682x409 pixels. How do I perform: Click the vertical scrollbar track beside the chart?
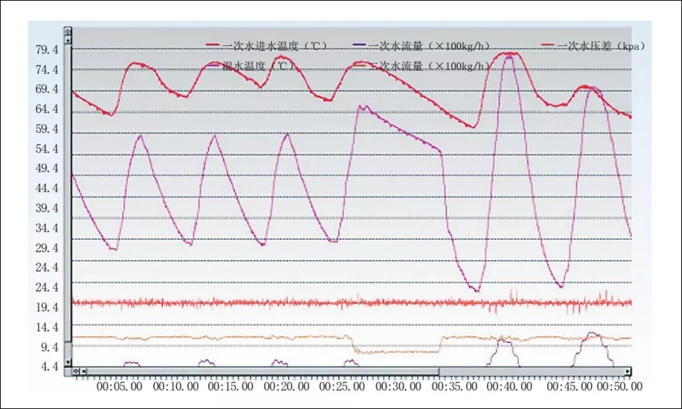click(x=68, y=204)
